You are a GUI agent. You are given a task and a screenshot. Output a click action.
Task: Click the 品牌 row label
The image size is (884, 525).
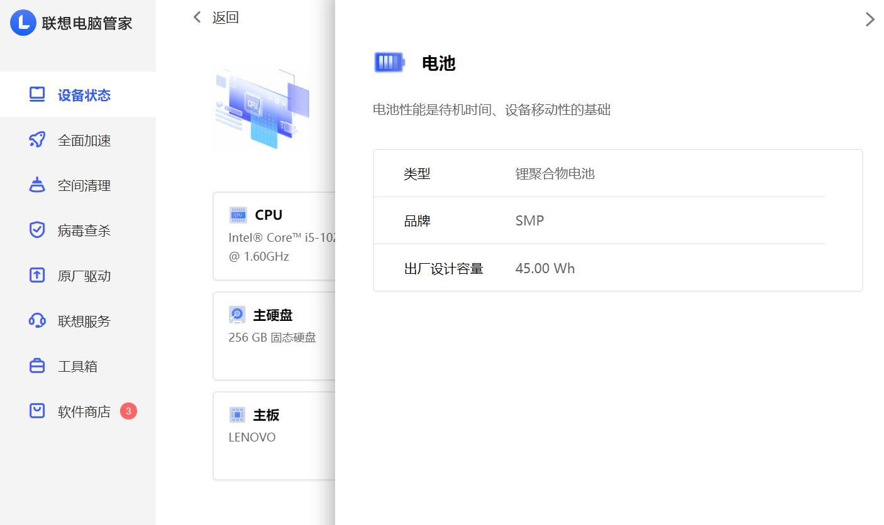click(417, 221)
